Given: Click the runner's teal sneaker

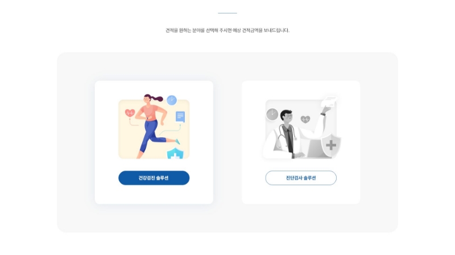Looking at the screenshot, I should click(177, 141).
